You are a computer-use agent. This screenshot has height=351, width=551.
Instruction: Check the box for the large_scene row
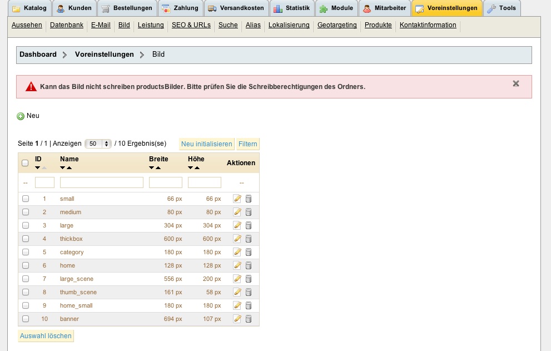tap(26, 279)
